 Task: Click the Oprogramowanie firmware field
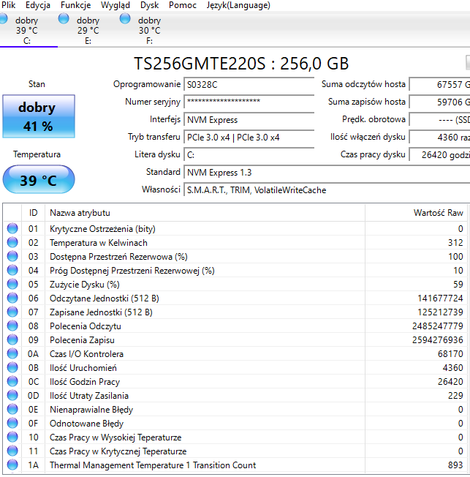pos(249,85)
